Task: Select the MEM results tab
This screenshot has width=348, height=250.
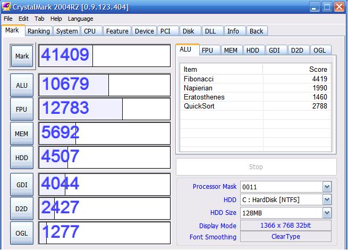Action: pyautogui.click(x=232, y=50)
